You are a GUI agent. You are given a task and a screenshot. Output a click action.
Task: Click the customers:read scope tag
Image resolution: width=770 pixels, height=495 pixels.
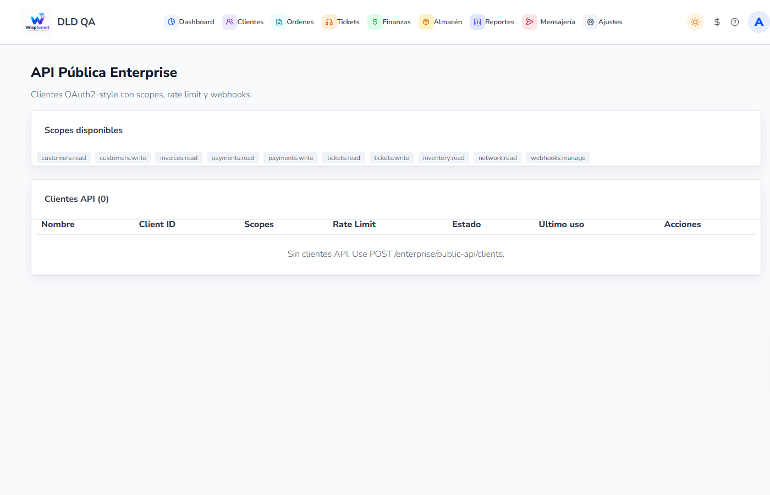tap(64, 158)
